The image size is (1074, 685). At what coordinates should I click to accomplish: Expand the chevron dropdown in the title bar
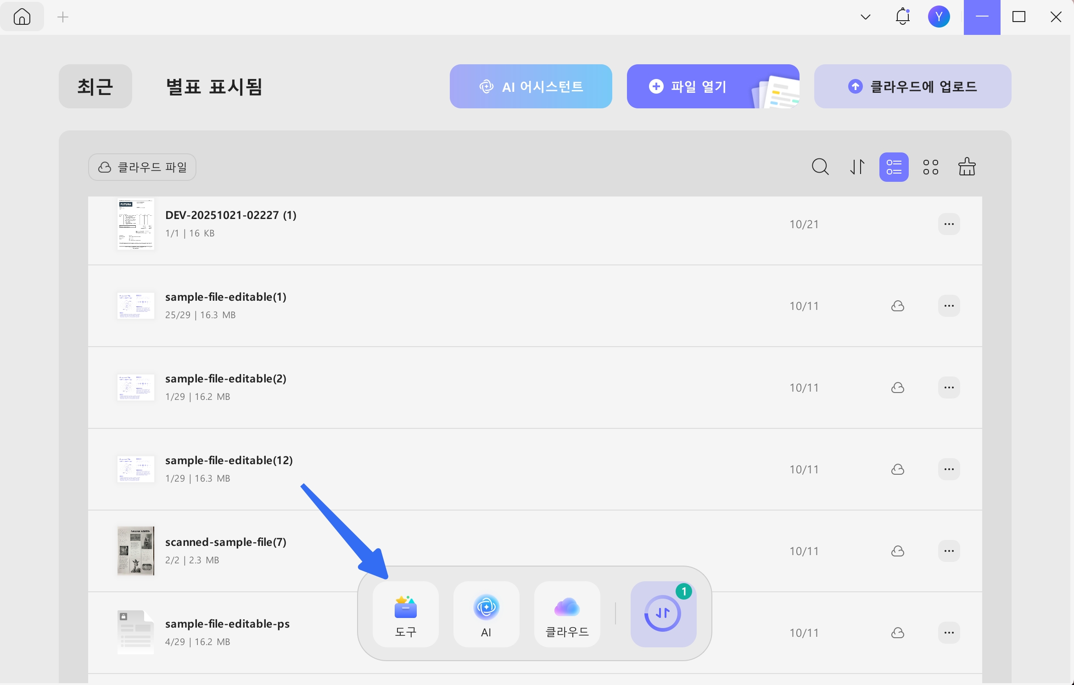pos(866,17)
